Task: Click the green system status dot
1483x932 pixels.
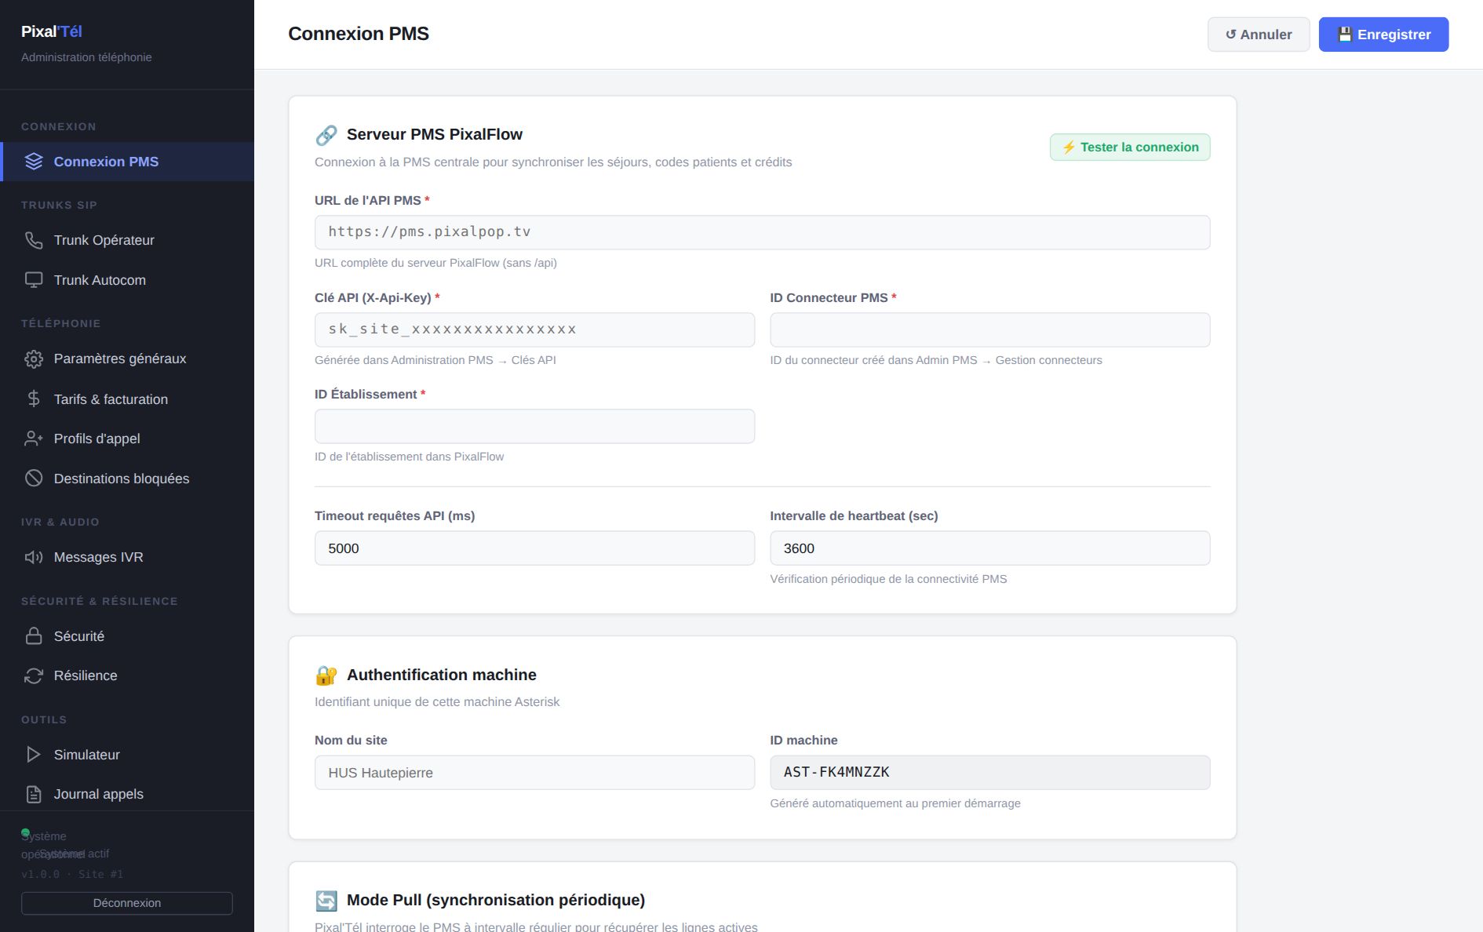Action: pos(25,832)
